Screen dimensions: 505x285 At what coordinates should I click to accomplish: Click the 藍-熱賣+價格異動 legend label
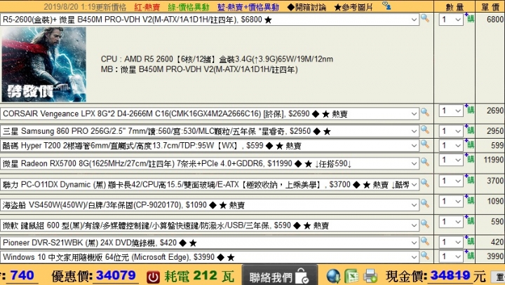pyautogui.click(x=248, y=7)
